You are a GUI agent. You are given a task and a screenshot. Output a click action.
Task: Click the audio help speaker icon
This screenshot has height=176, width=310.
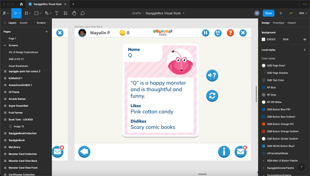[x=212, y=75]
